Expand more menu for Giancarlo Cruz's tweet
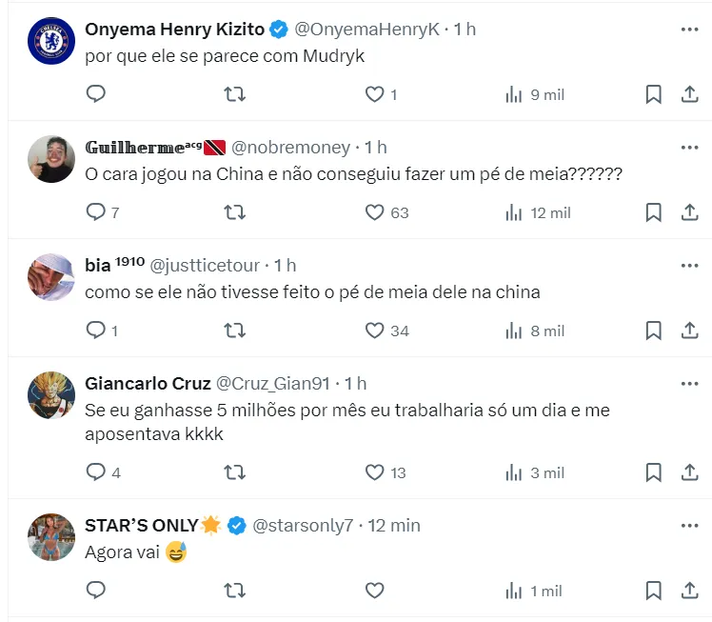This screenshot has width=712, height=622. coord(690,384)
